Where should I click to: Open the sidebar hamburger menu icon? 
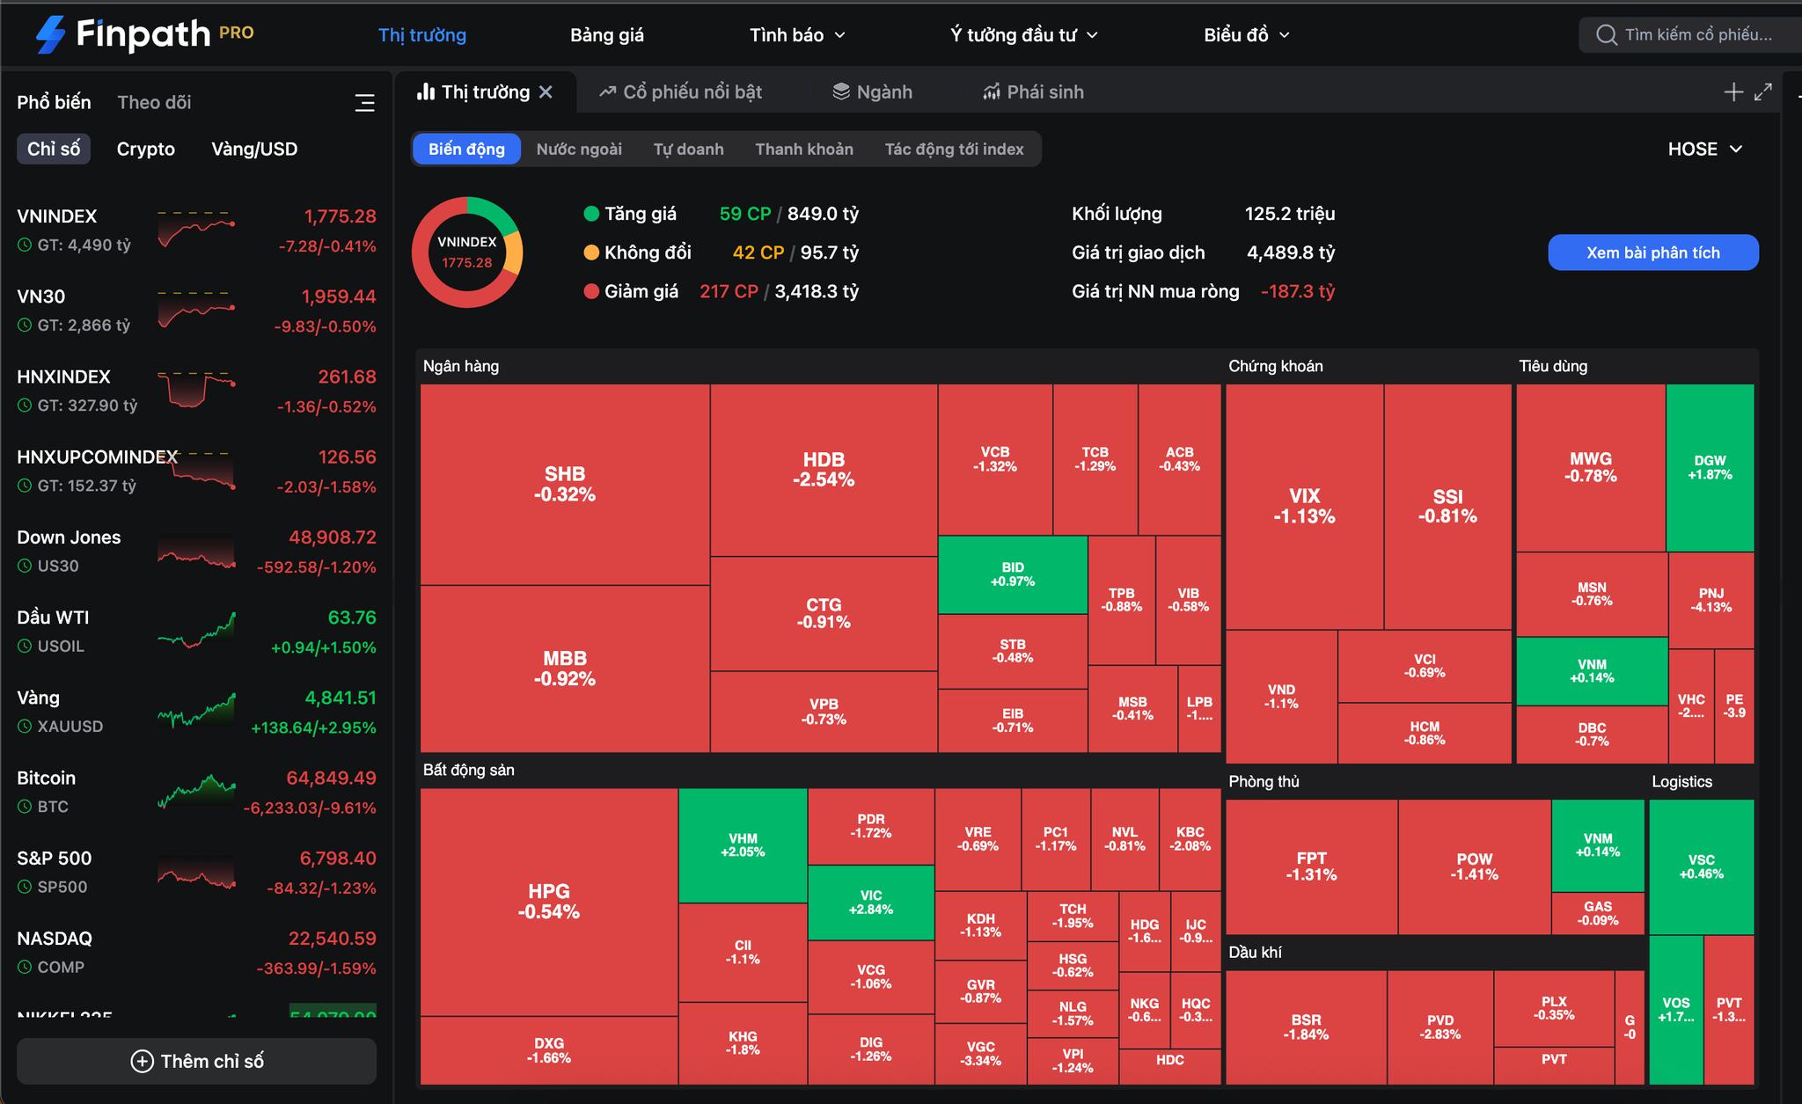364,103
